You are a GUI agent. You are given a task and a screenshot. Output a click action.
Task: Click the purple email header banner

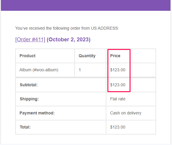tap(86, 5)
